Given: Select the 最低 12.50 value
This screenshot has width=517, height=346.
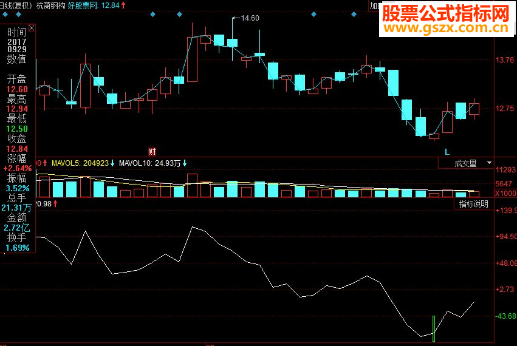Looking at the screenshot, I should 17,129.
